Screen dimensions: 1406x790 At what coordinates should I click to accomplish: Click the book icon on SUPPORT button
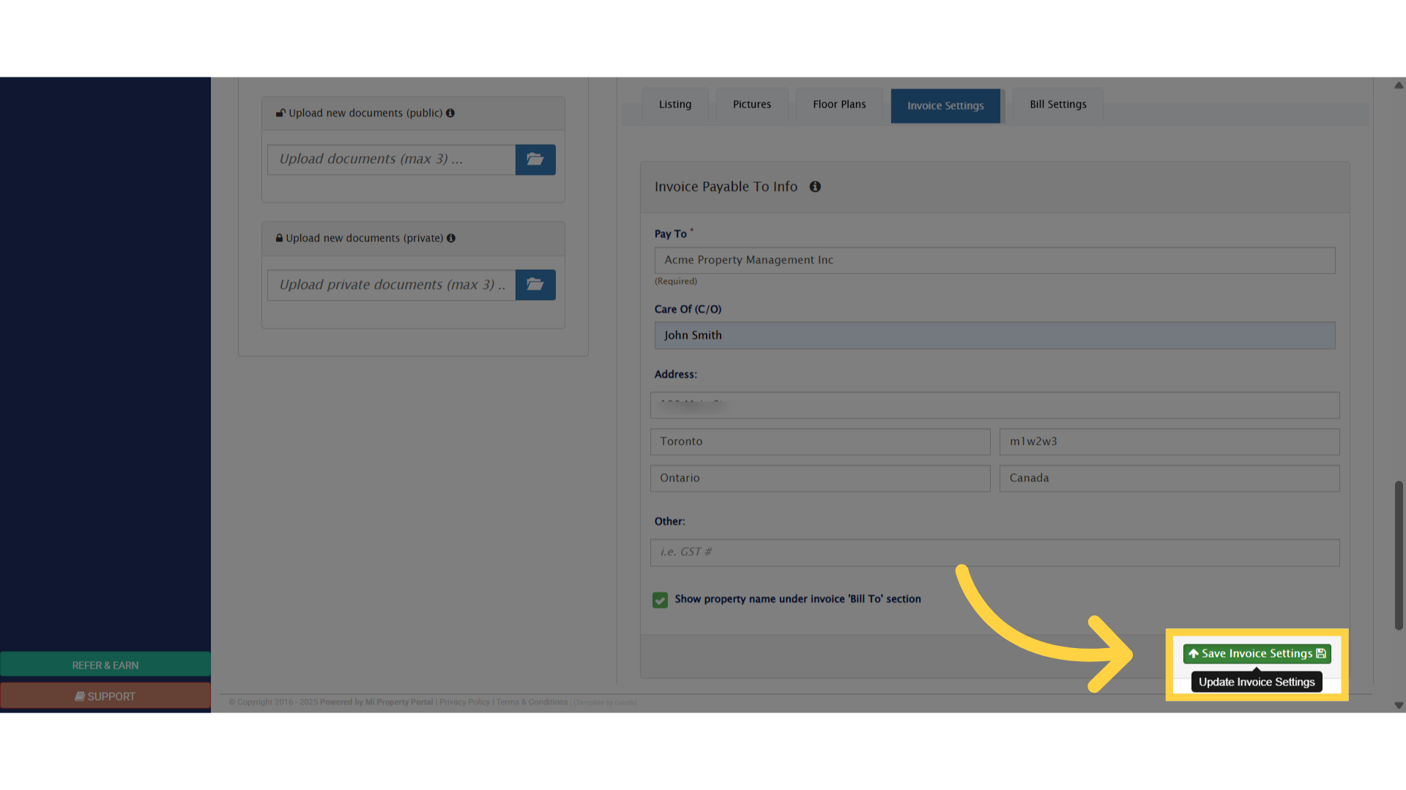[x=81, y=696]
